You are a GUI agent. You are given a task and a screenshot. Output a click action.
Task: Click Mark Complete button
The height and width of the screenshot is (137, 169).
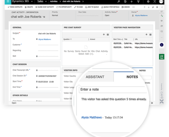(x=15, y=7)
